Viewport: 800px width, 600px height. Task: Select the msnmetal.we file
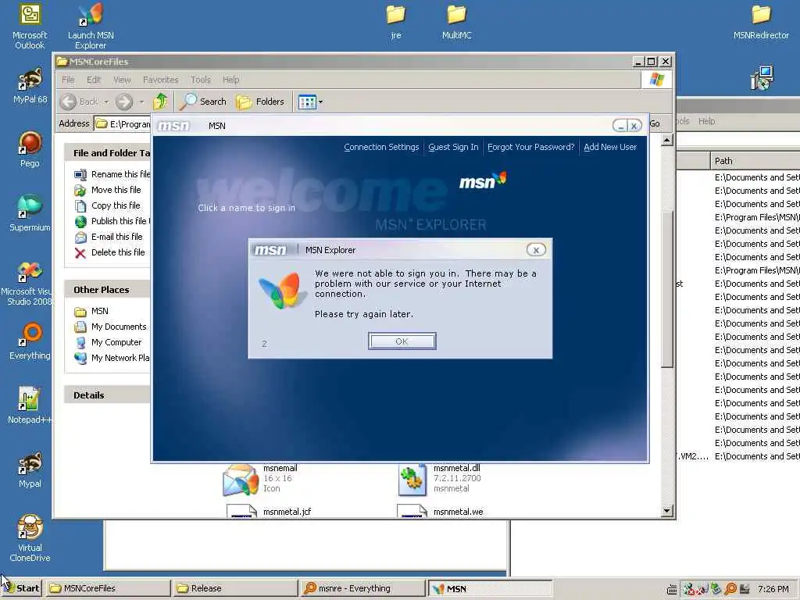pos(440,511)
